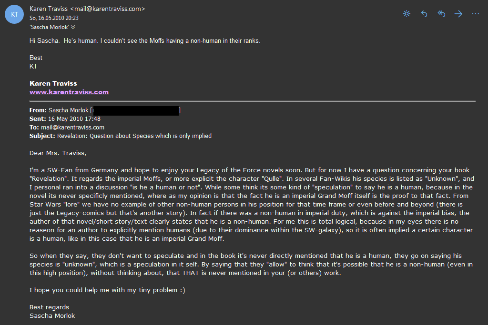The width and height of the screenshot is (488, 325).
Task: Open the www.karentraviss.com link
Action: click(69, 92)
